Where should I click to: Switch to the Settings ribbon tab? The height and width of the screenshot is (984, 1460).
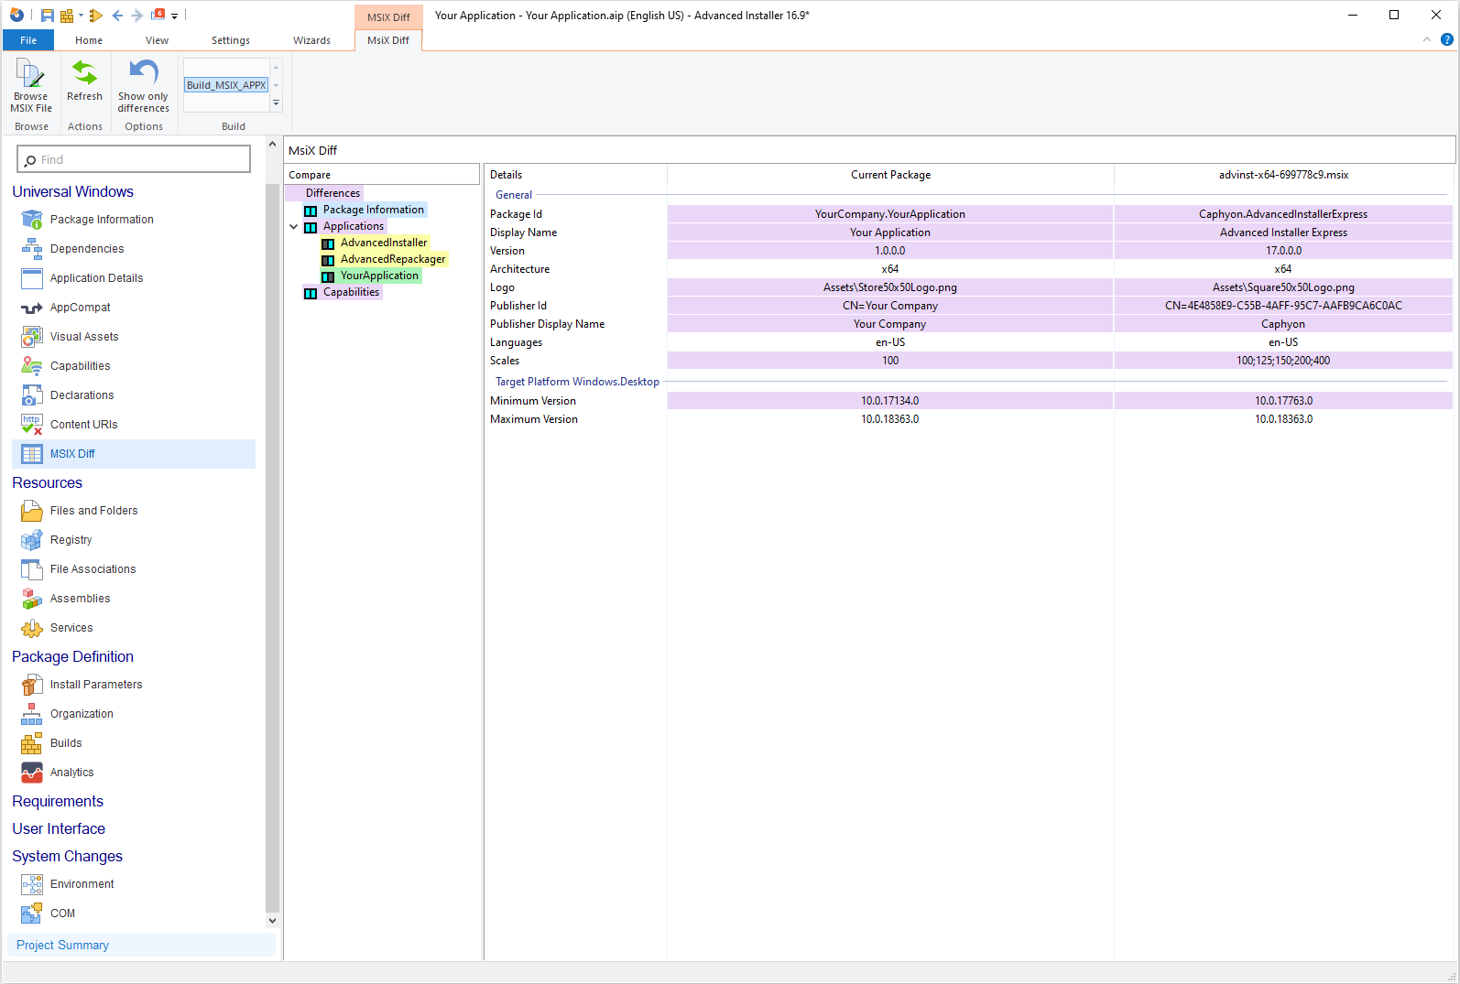[231, 40]
